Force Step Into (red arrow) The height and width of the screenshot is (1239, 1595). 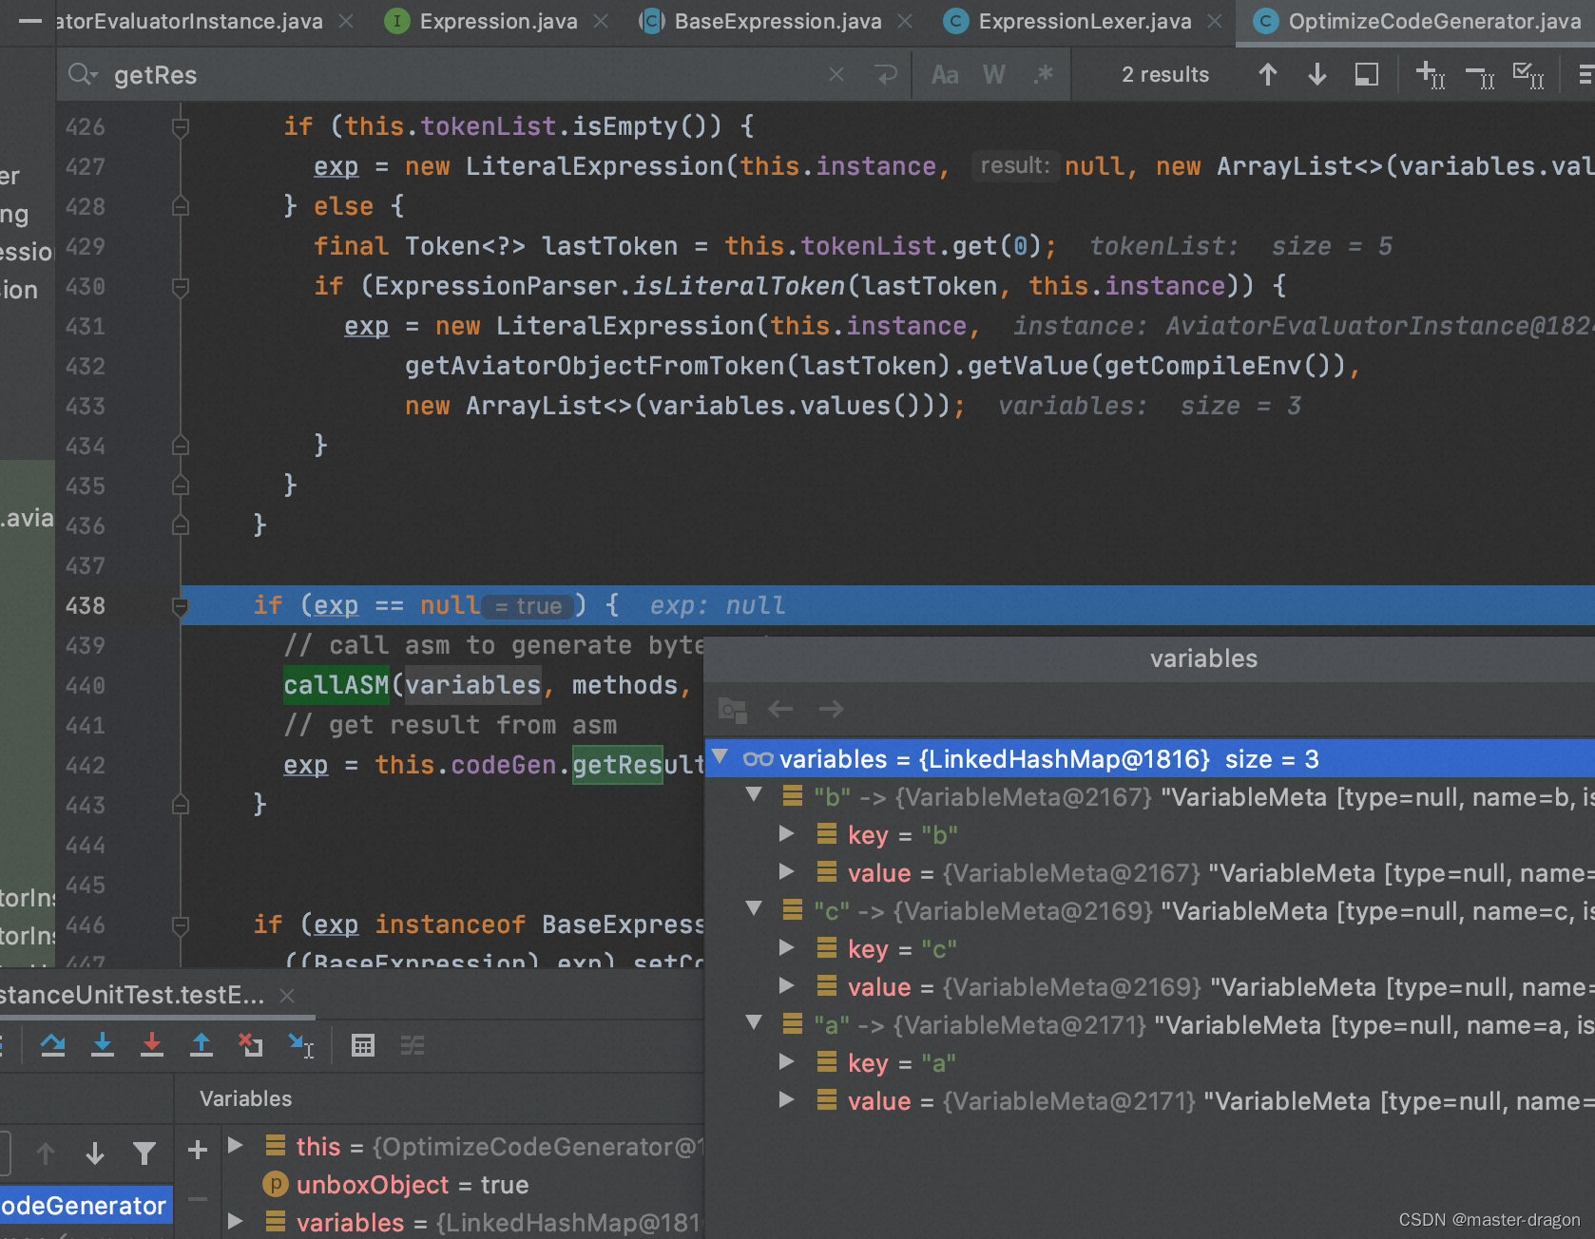click(152, 1045)
